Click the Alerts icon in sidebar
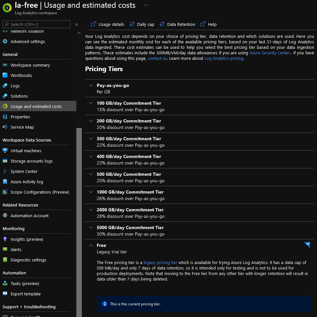This screenshot has width=317, height=317. pyautogui.click(x=5, y=249)
